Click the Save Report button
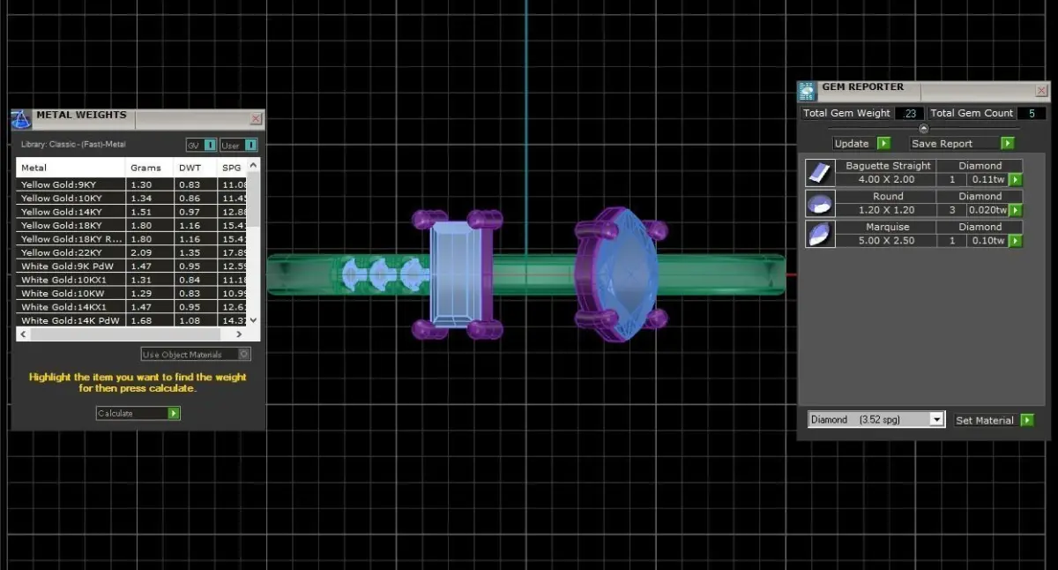Image resolution: width=1058 pixels, height=570 pixels. point(963,143)
